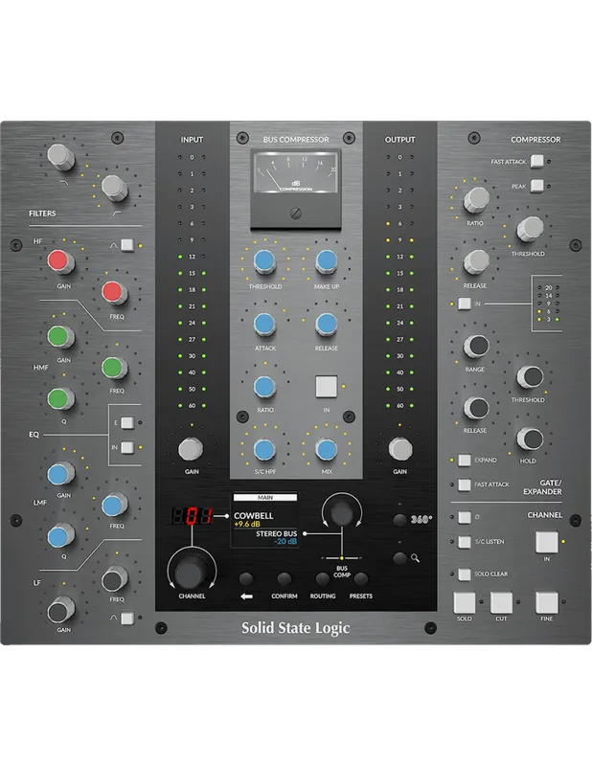592x766 pixels.
Task: Click the Bus Compressor RATIO knob
Action: (264, 387)
